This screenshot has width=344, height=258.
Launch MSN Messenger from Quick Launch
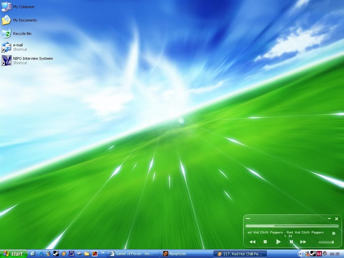tap(48, 254)
